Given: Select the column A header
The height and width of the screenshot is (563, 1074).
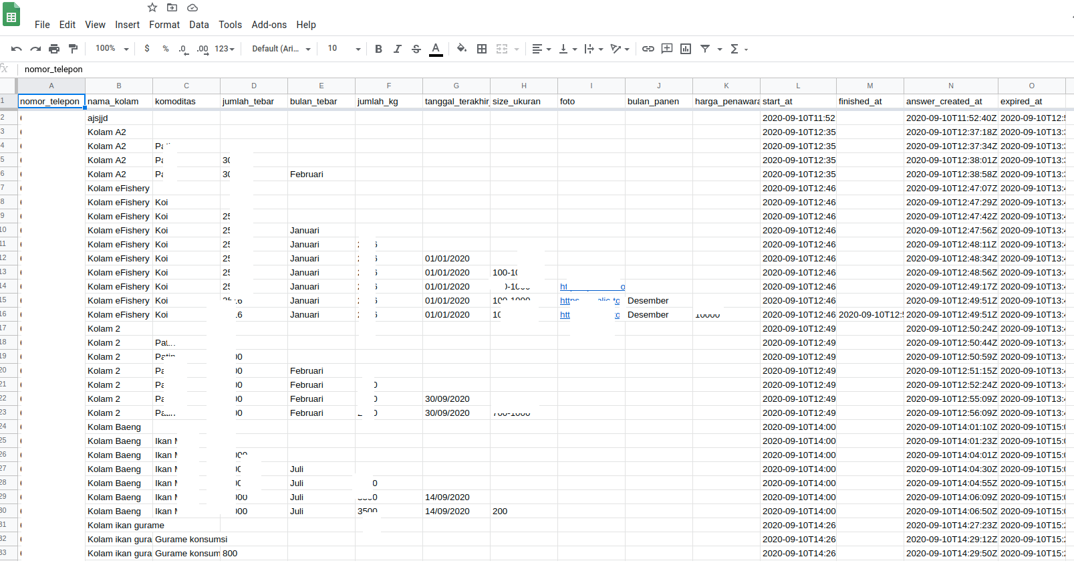Looking at the screenshot, I should (51, 86).
